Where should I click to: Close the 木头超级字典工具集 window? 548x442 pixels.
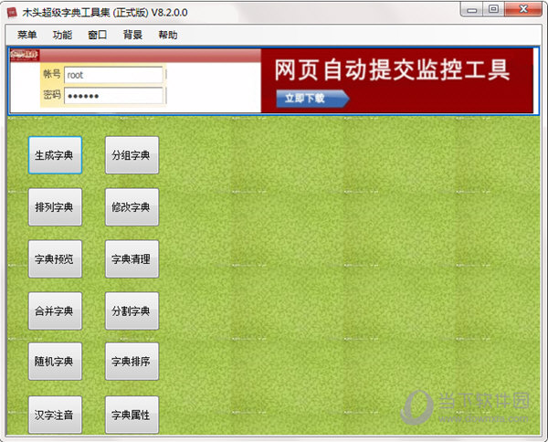pos(523,9)
